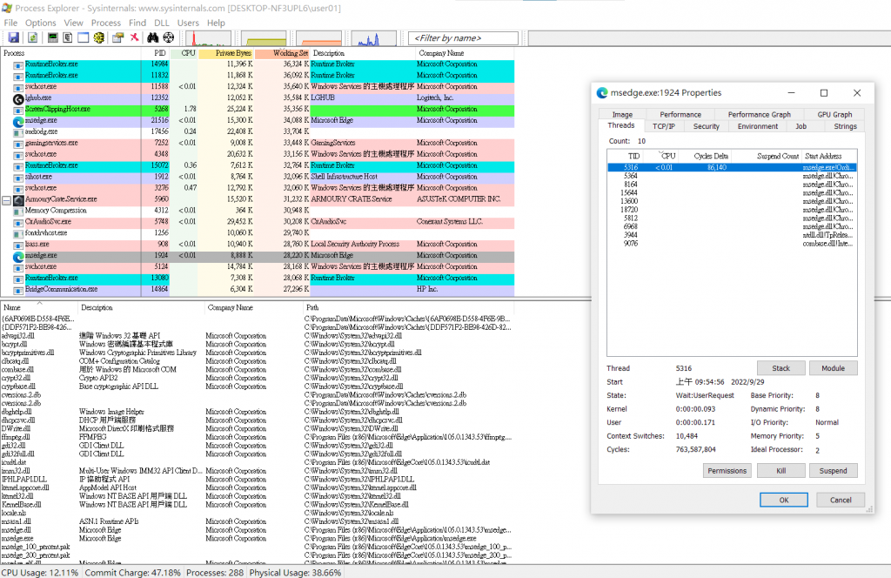This screenshot has width=891, height=578.
Task: Click the Permissions button
Action: pyautogui.click(x=727, y=471)
